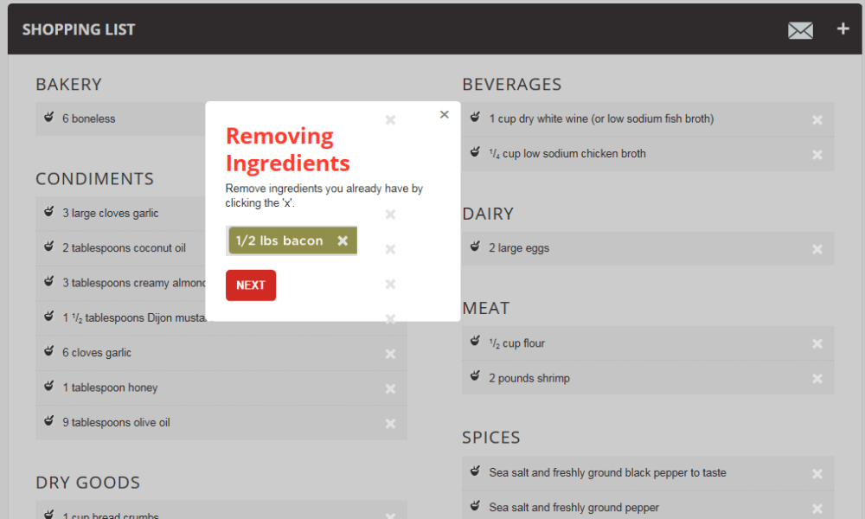This screenshot has height=519, width=865.
Task: Select the BEVERAGES category heading
Action: coord(512,85)
